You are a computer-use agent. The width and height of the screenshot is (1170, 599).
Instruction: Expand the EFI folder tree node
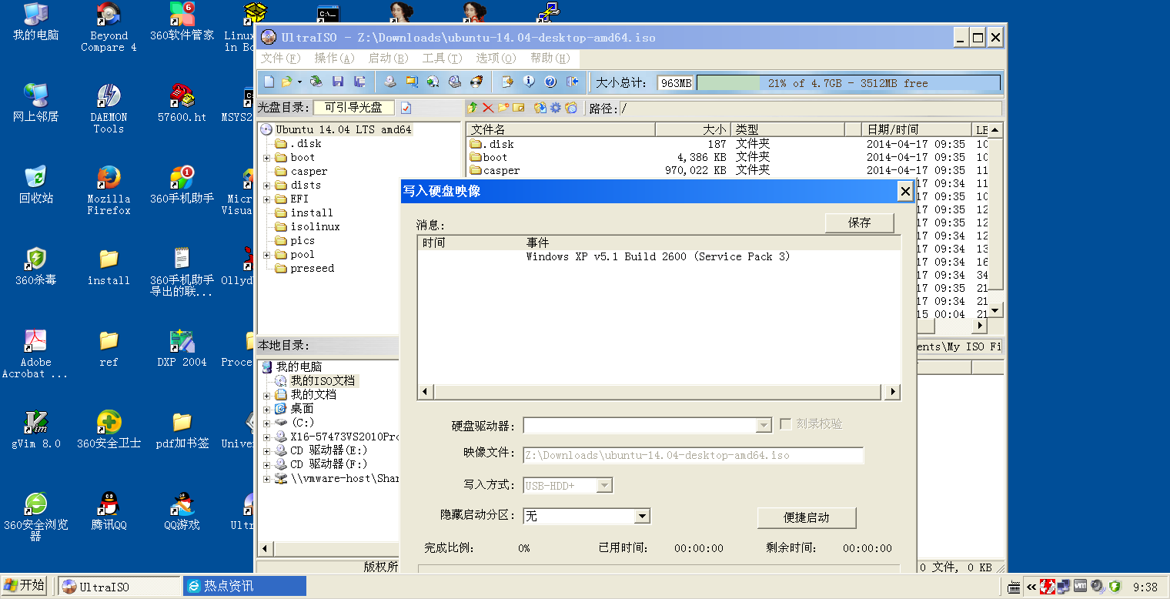[267, 199]
